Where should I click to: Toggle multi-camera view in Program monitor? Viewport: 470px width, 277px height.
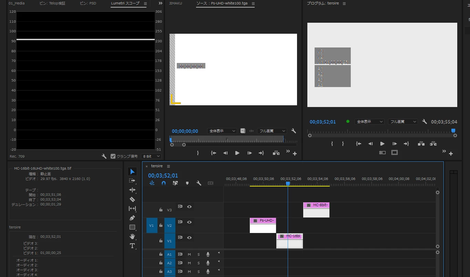pos(382,152)
